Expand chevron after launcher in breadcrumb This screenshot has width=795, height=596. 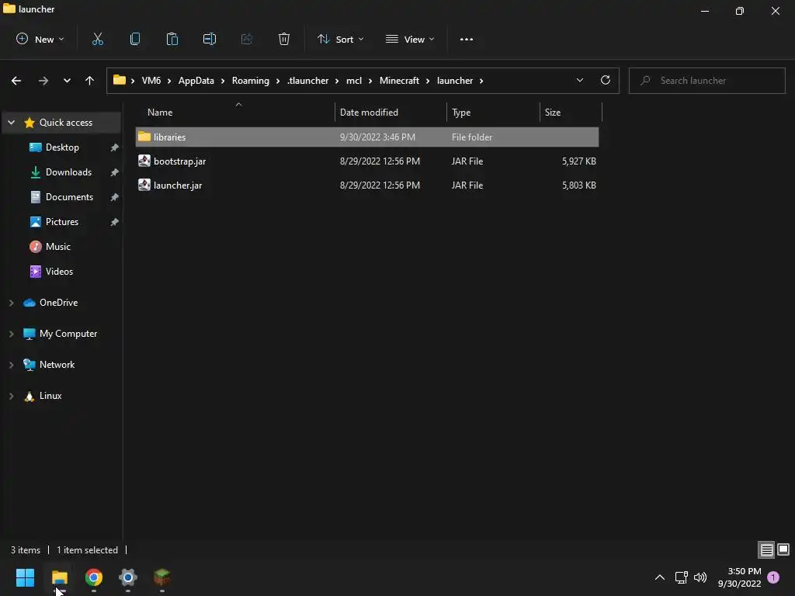(481, 81)
